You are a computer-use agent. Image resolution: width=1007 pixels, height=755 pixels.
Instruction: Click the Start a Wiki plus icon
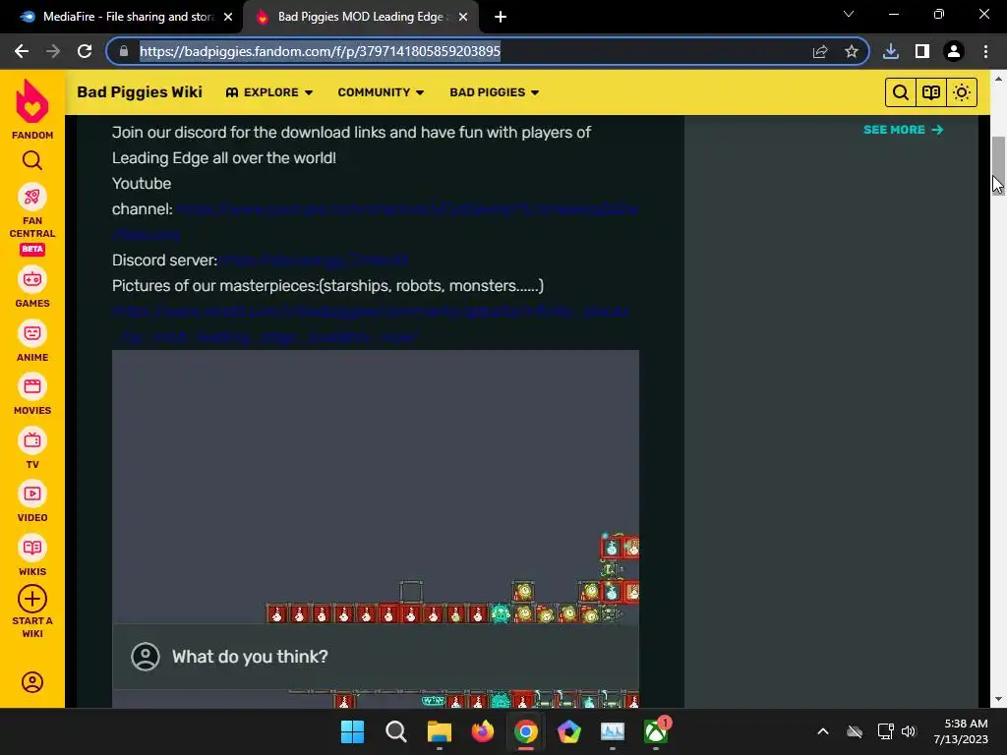tap(32, 599)
